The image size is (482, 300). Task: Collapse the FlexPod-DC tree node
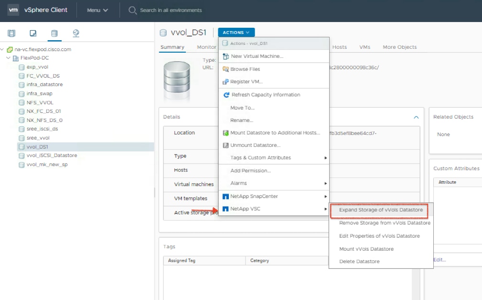(x=8, y=58)
